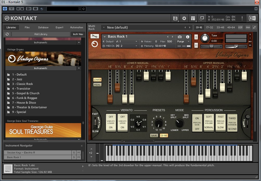Minimize rack headers icon
Screen dimensions: 261x181
254,28
